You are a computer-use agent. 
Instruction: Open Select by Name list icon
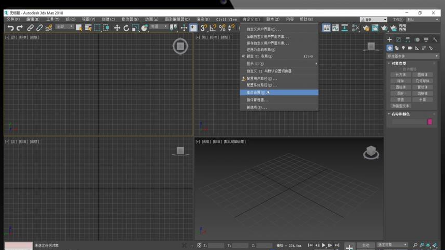pos(88,28)
